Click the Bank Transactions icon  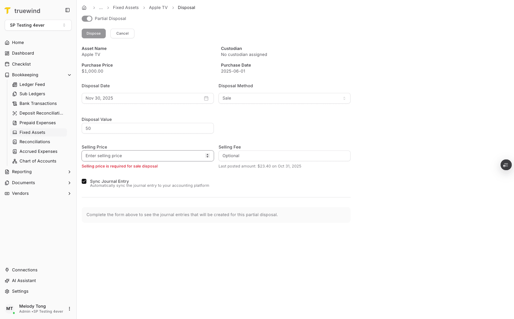15,103
